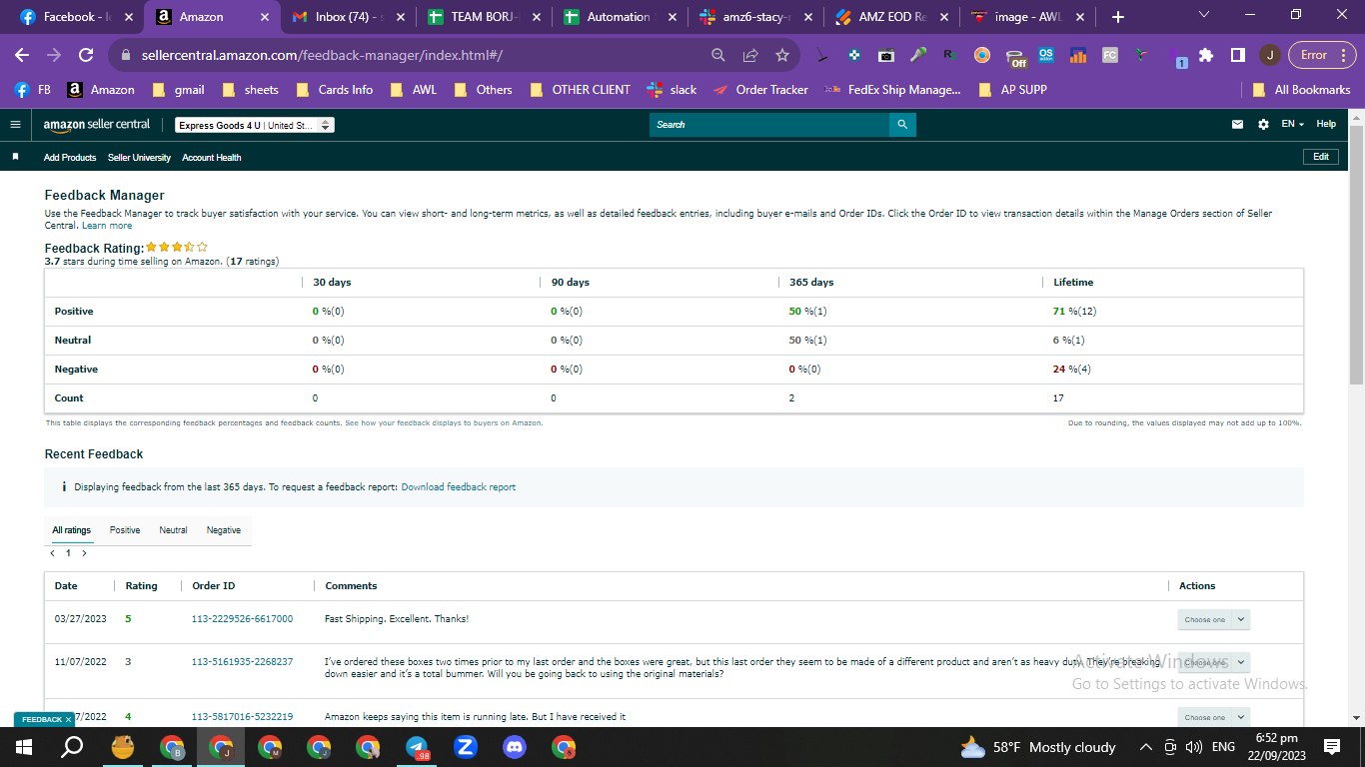Viewport: 1365px width, 767px height.
Task: Go to next feedback page arrow
Action: coord(84,553)
